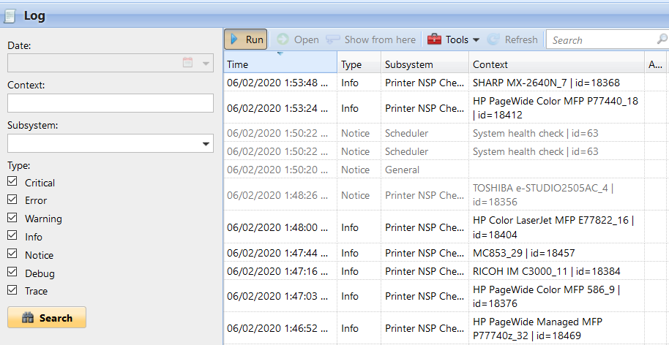Image resolution: width=669 pixels, height=345 pixels.
Task: Click the Log title page icon
Action: (x=10, y=15)
